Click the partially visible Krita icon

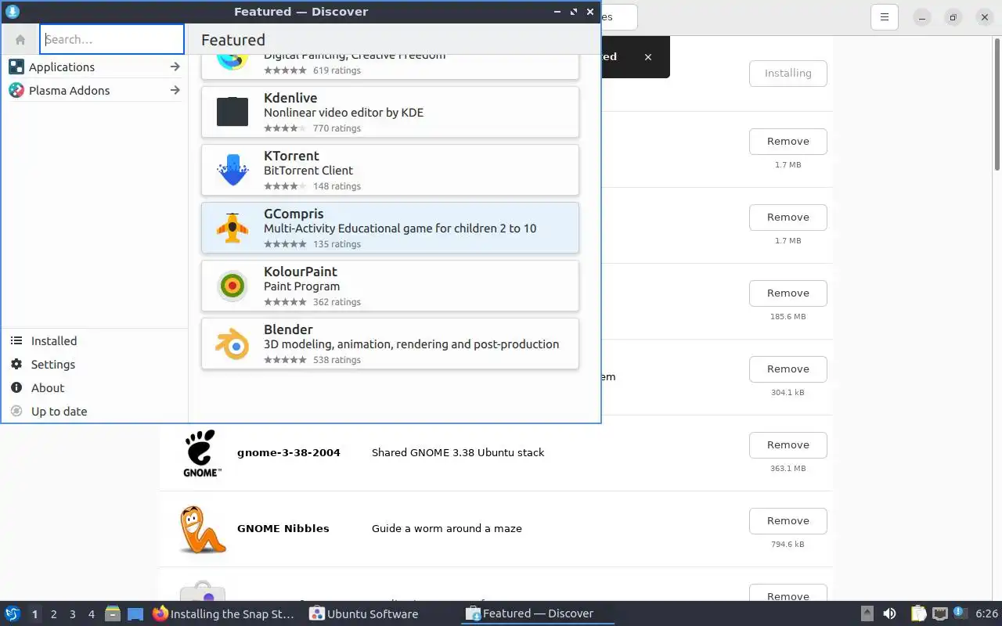coord(232,62)
